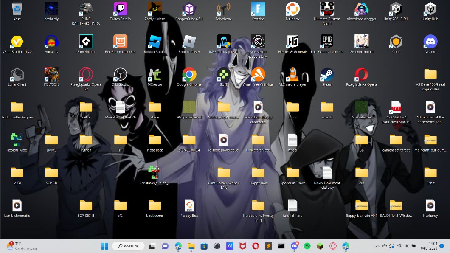Open the GameMaker desktop shortcut

(x=86, y=42)
